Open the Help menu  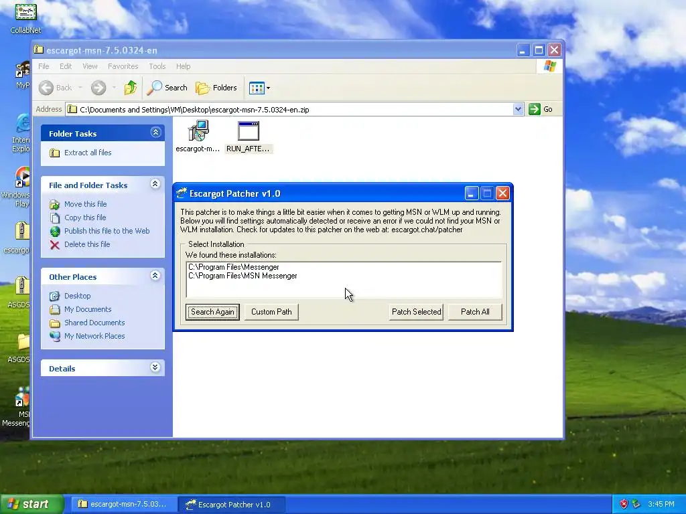pos(184,66)
